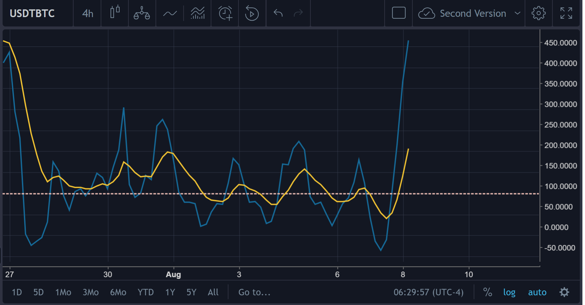Viewport: 585px width, 305px height.
Task: Save chart using the cloud icon
Action: (x=427, y=14)
